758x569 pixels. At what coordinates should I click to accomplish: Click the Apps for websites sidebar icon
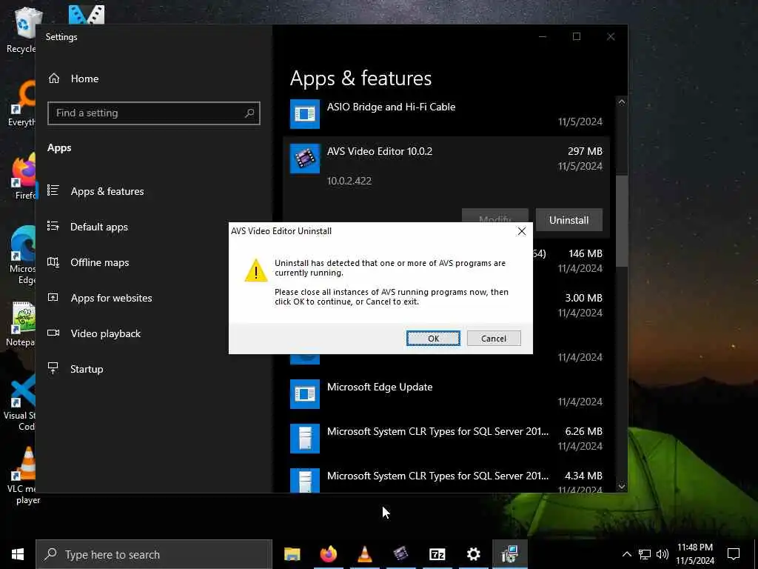[53, 297]
